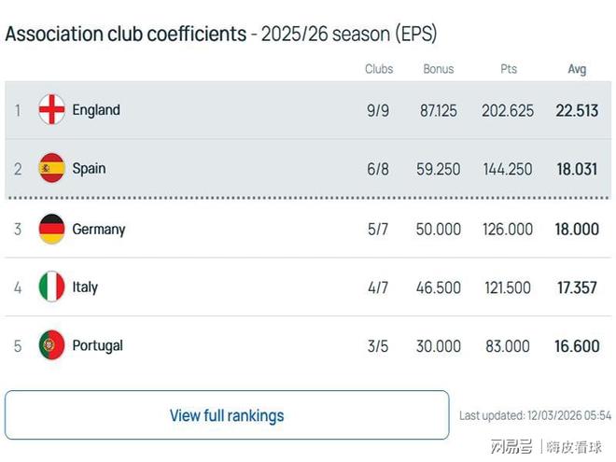Open the Portugal association link
Viewport: 616px width, 462px height.
pos(97,345)
